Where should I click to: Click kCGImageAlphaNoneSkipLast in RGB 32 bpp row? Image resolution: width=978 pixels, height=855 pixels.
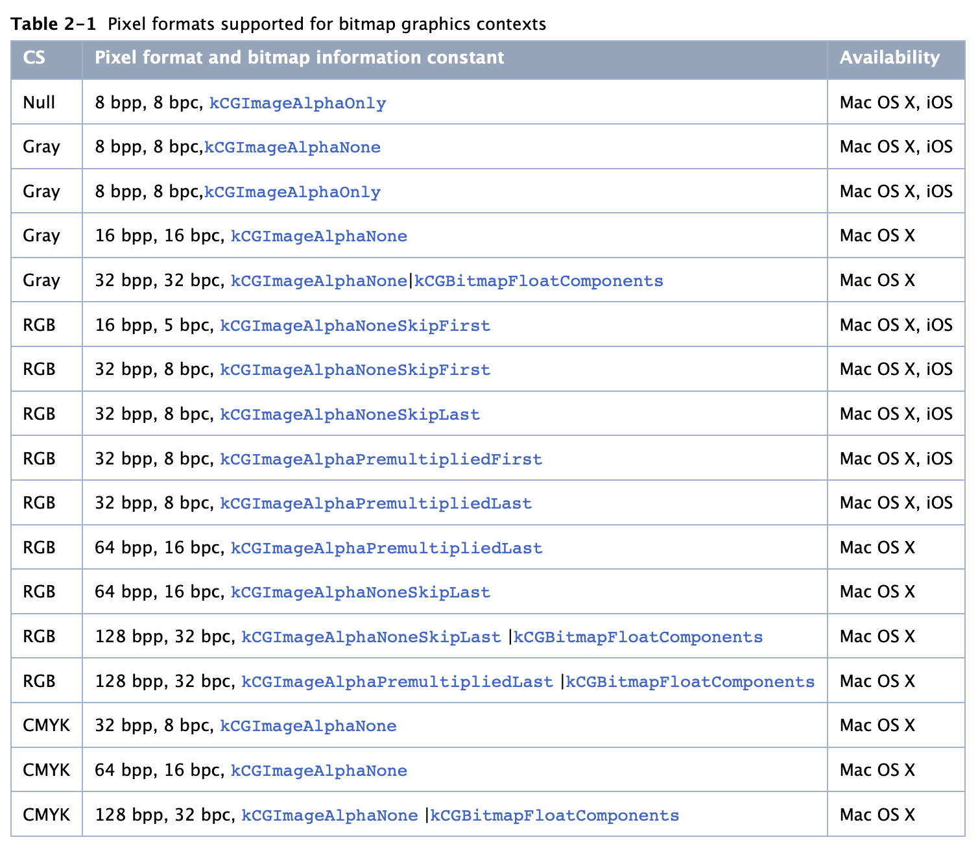point(350,415)
